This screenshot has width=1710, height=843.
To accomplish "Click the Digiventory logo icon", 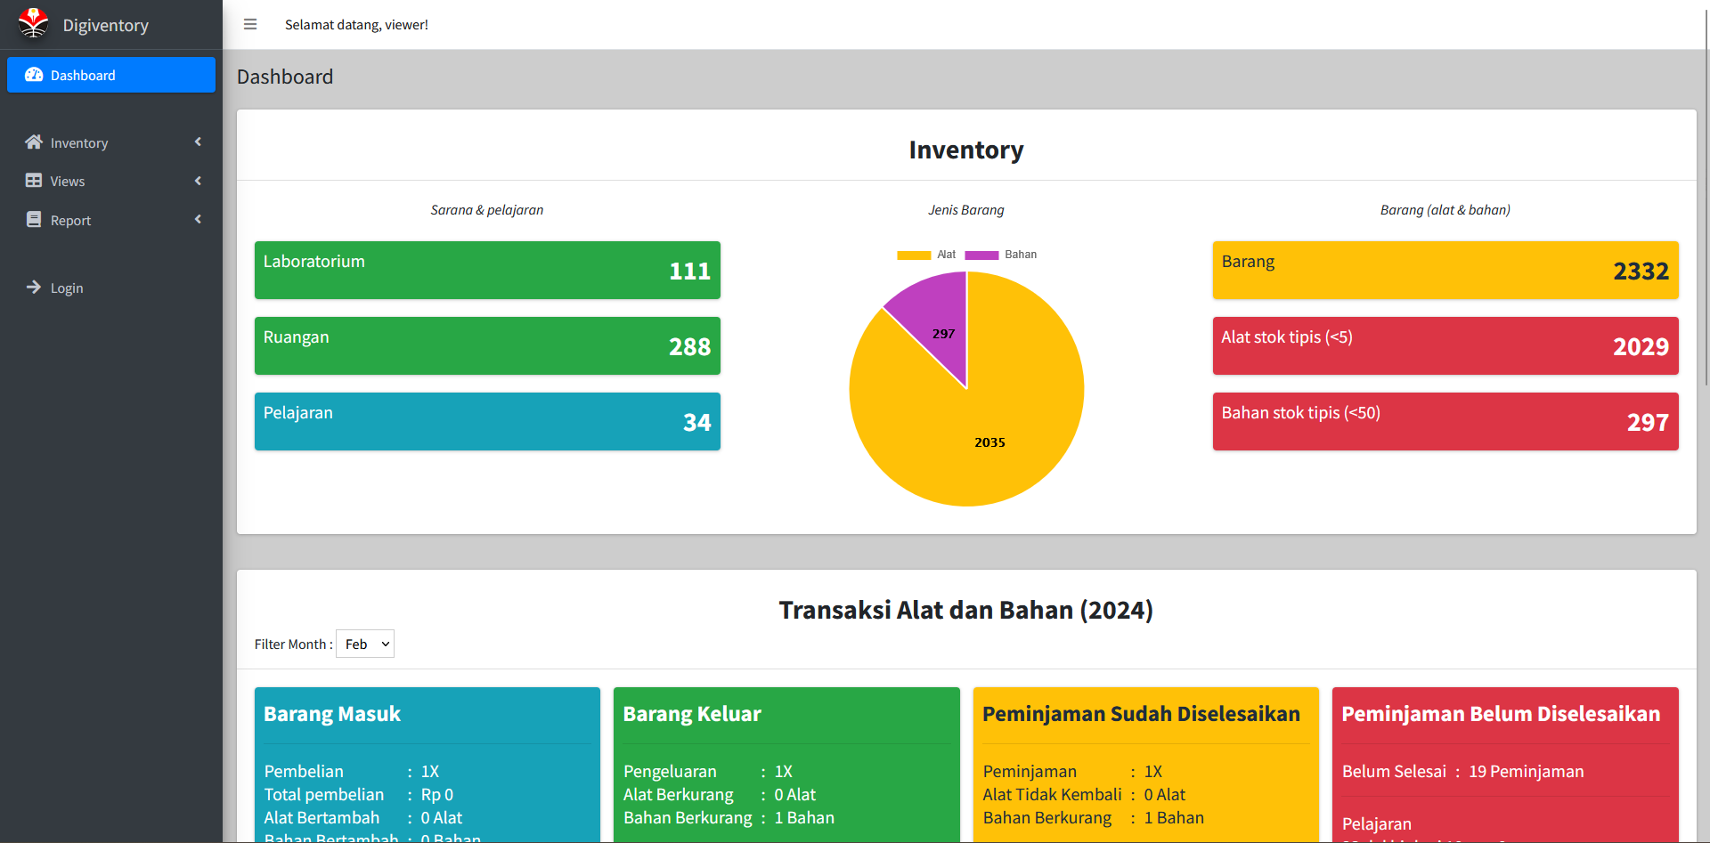I will [x=34, y=24].
